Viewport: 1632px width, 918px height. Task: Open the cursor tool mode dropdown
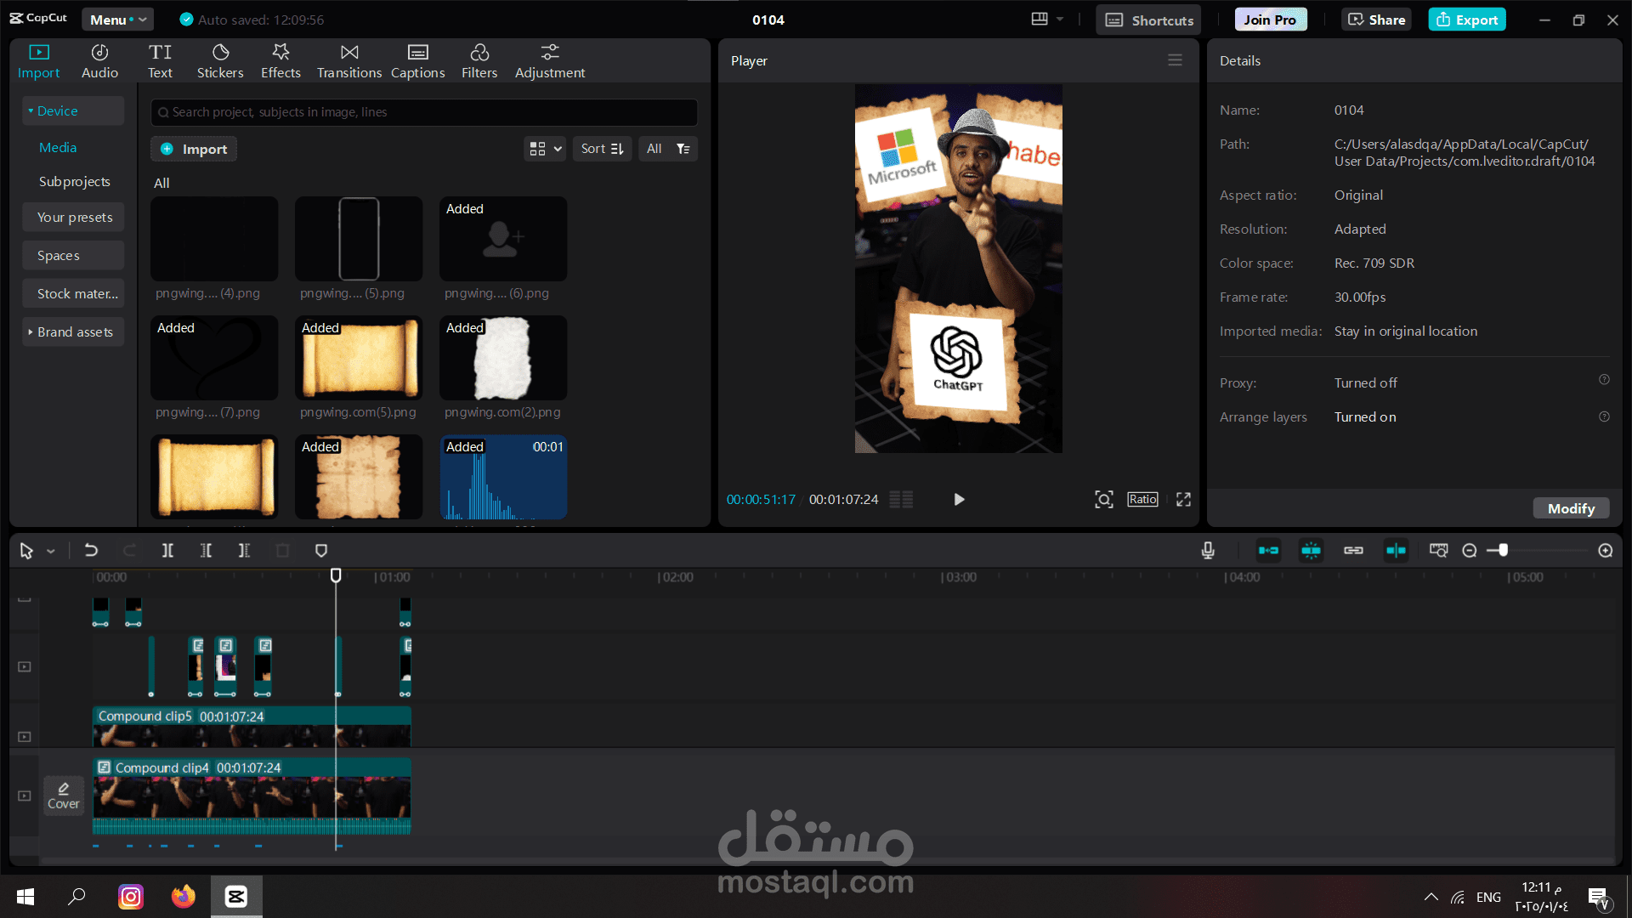51,552
